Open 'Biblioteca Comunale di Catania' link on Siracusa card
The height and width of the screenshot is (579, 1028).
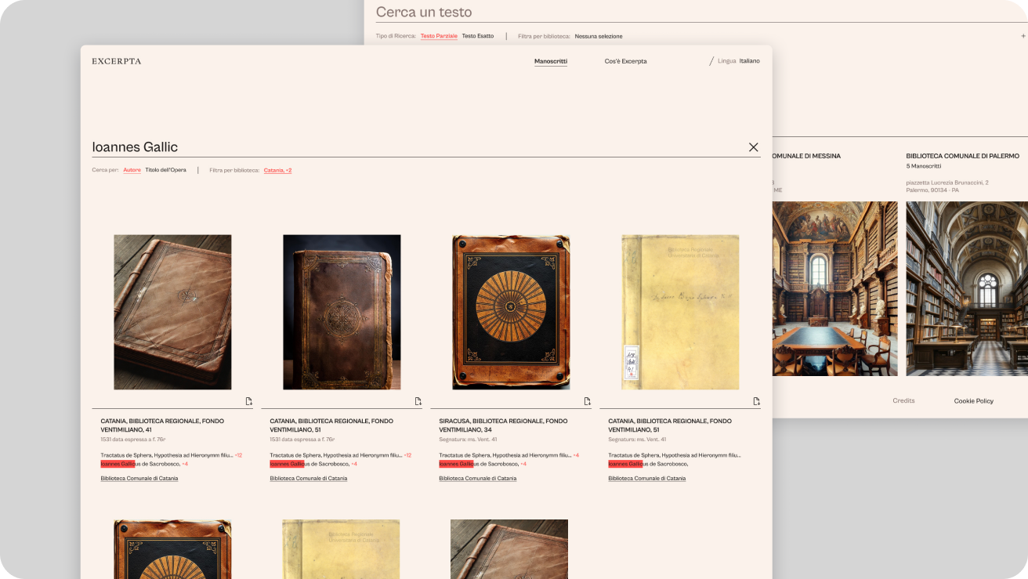click(478, 478)
